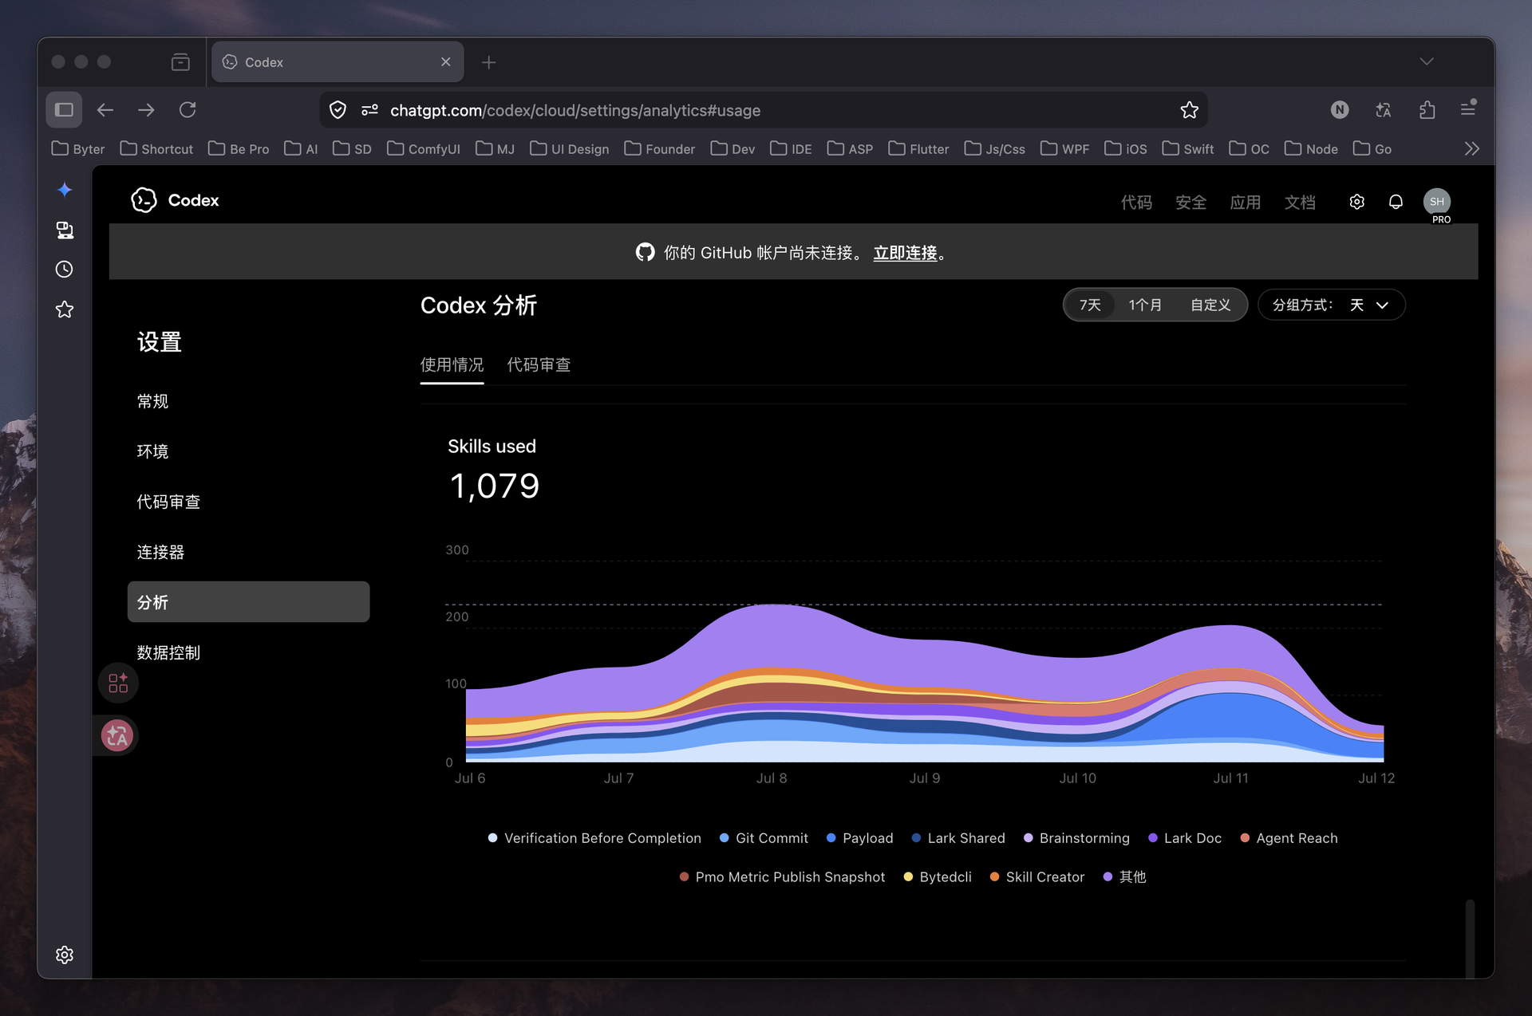
Task: Switch to the 代码审查 tab in analytics
Action: click(x=539, y=365)
